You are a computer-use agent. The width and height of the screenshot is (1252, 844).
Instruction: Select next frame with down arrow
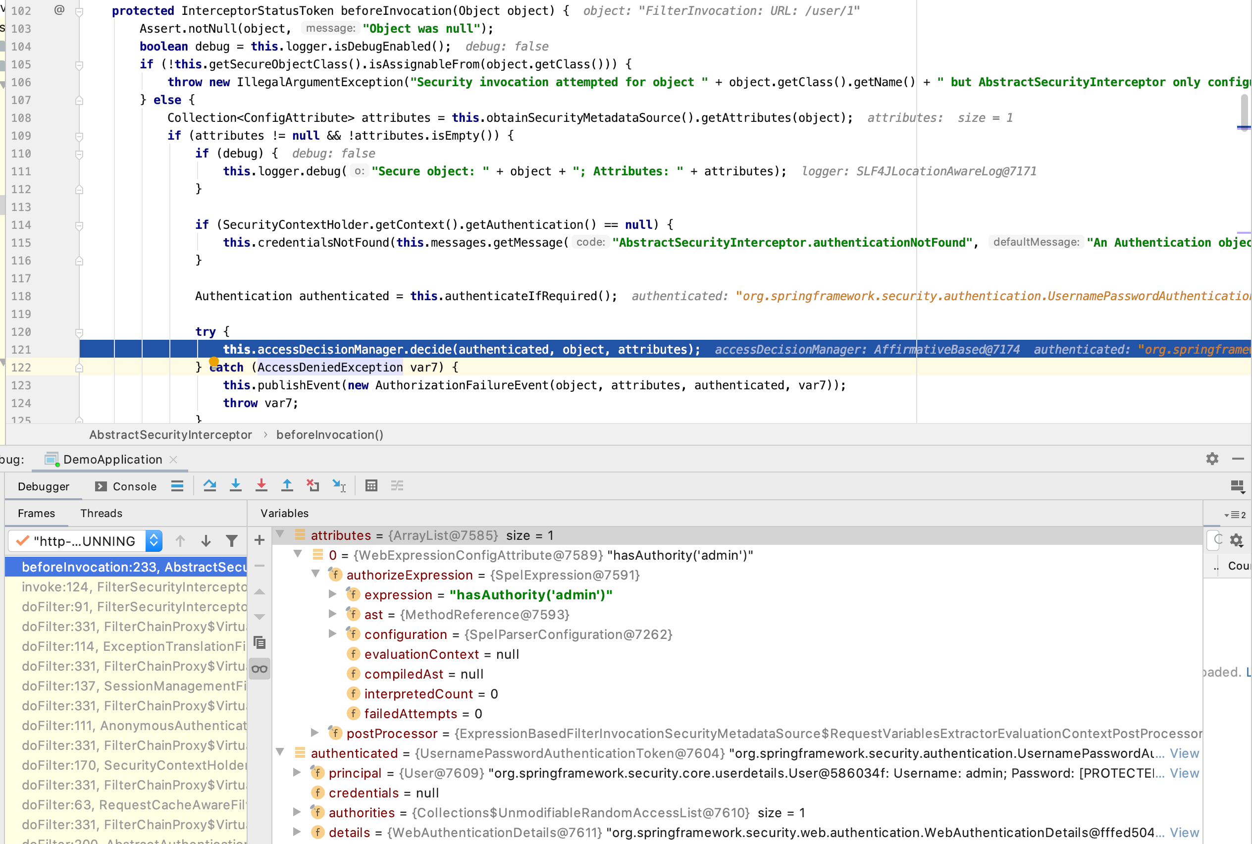pyautogui.click(x=206, y=540)
